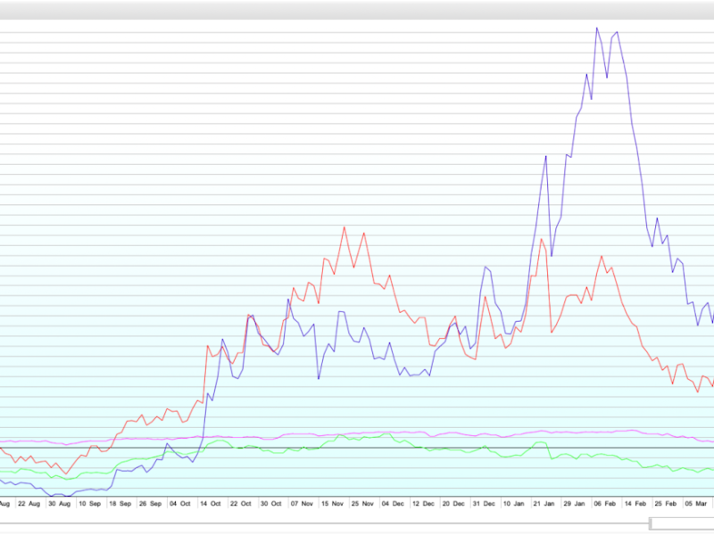Select the "10 Jan" date label

click(514, 504)
